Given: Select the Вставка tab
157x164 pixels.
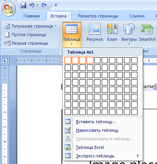Looking at the screenshot, I should [58, 16].
